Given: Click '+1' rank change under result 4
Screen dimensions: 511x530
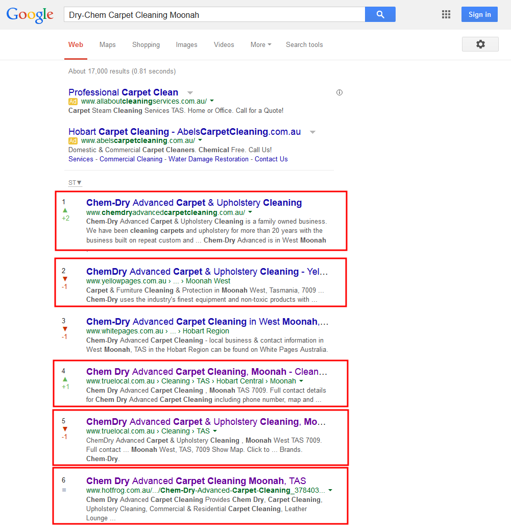Looking at the screenshot, I should [65, 387].
